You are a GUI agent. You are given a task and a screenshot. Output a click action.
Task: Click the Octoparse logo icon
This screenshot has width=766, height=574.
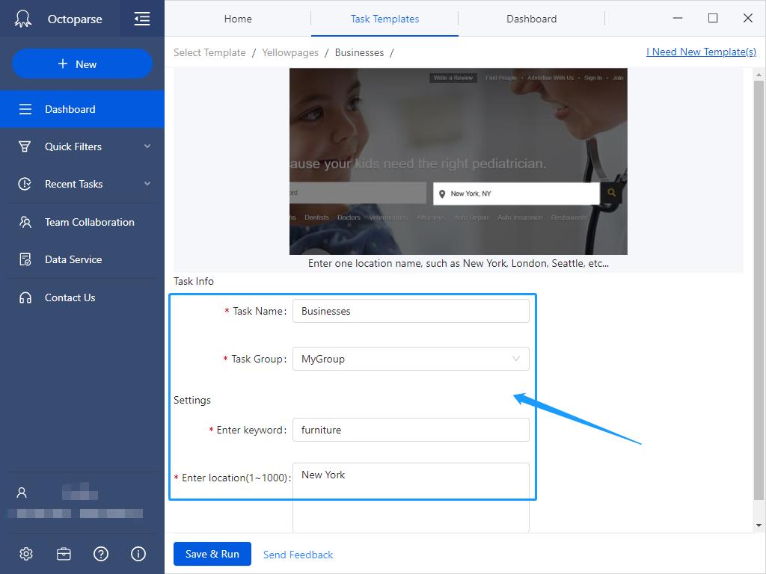(22, 19)
